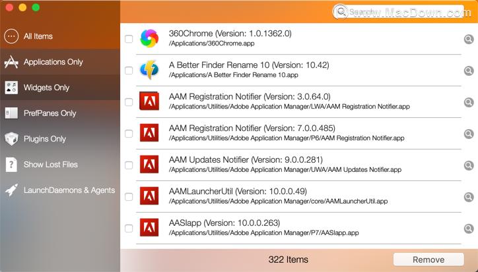Check the 360Chrome checkbox
The height and width of the screenshot is (272, 478).
tap(129, 39)
